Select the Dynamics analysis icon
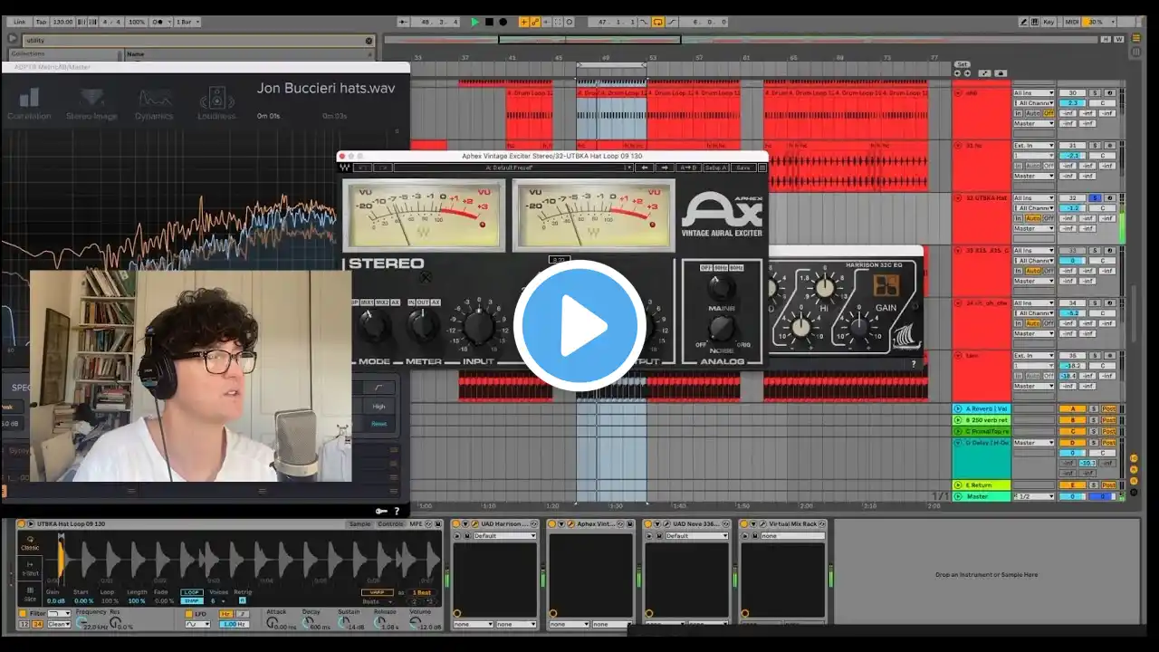This screenshot has height=652, width=1159. click(x=154, y=103)
